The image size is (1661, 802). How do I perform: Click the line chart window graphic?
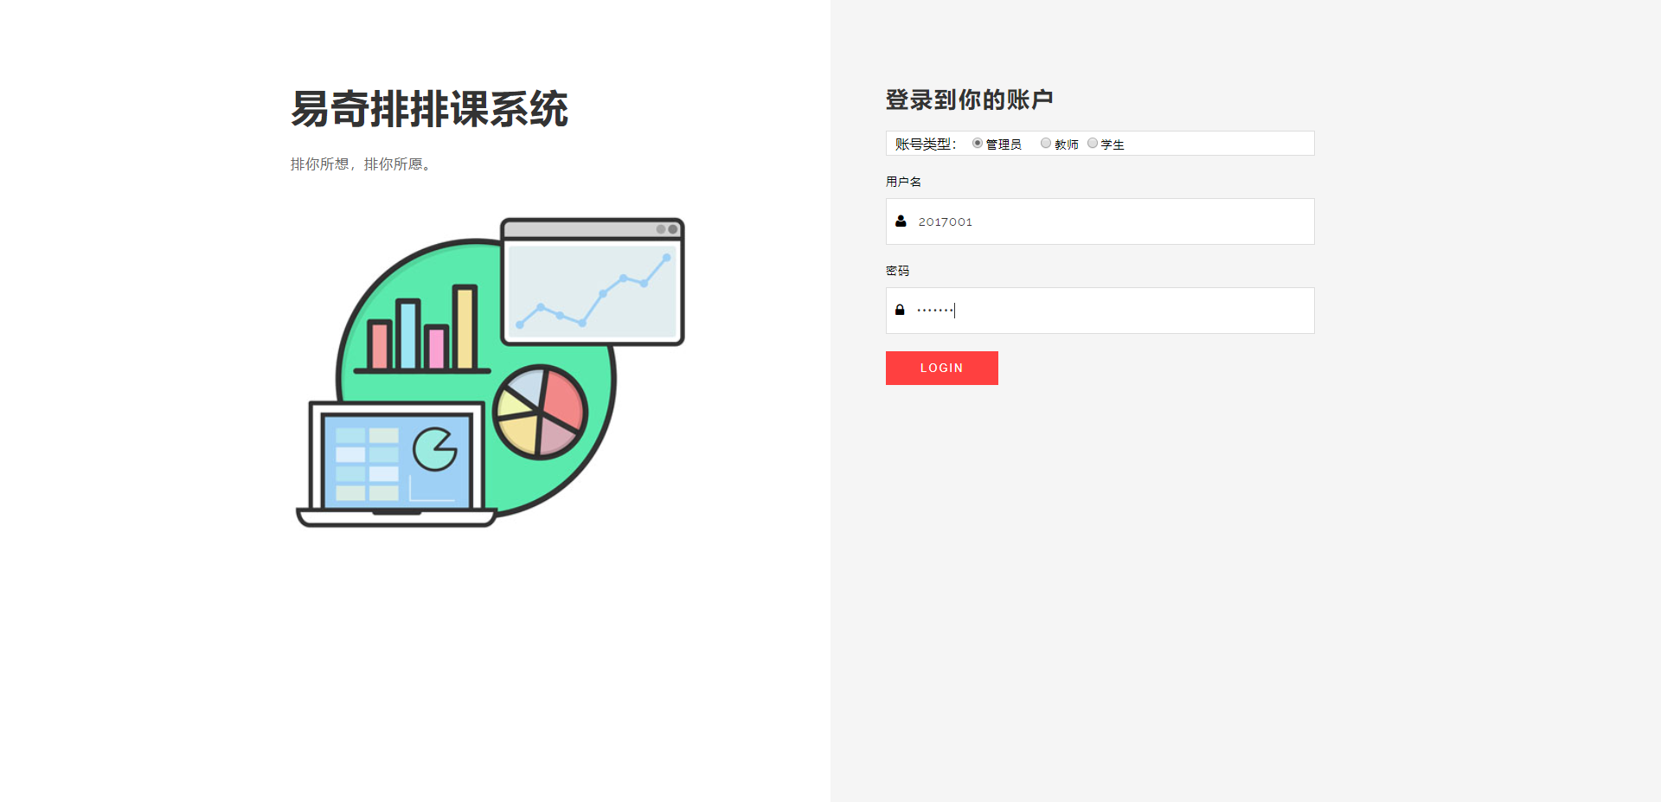point(593,282)
